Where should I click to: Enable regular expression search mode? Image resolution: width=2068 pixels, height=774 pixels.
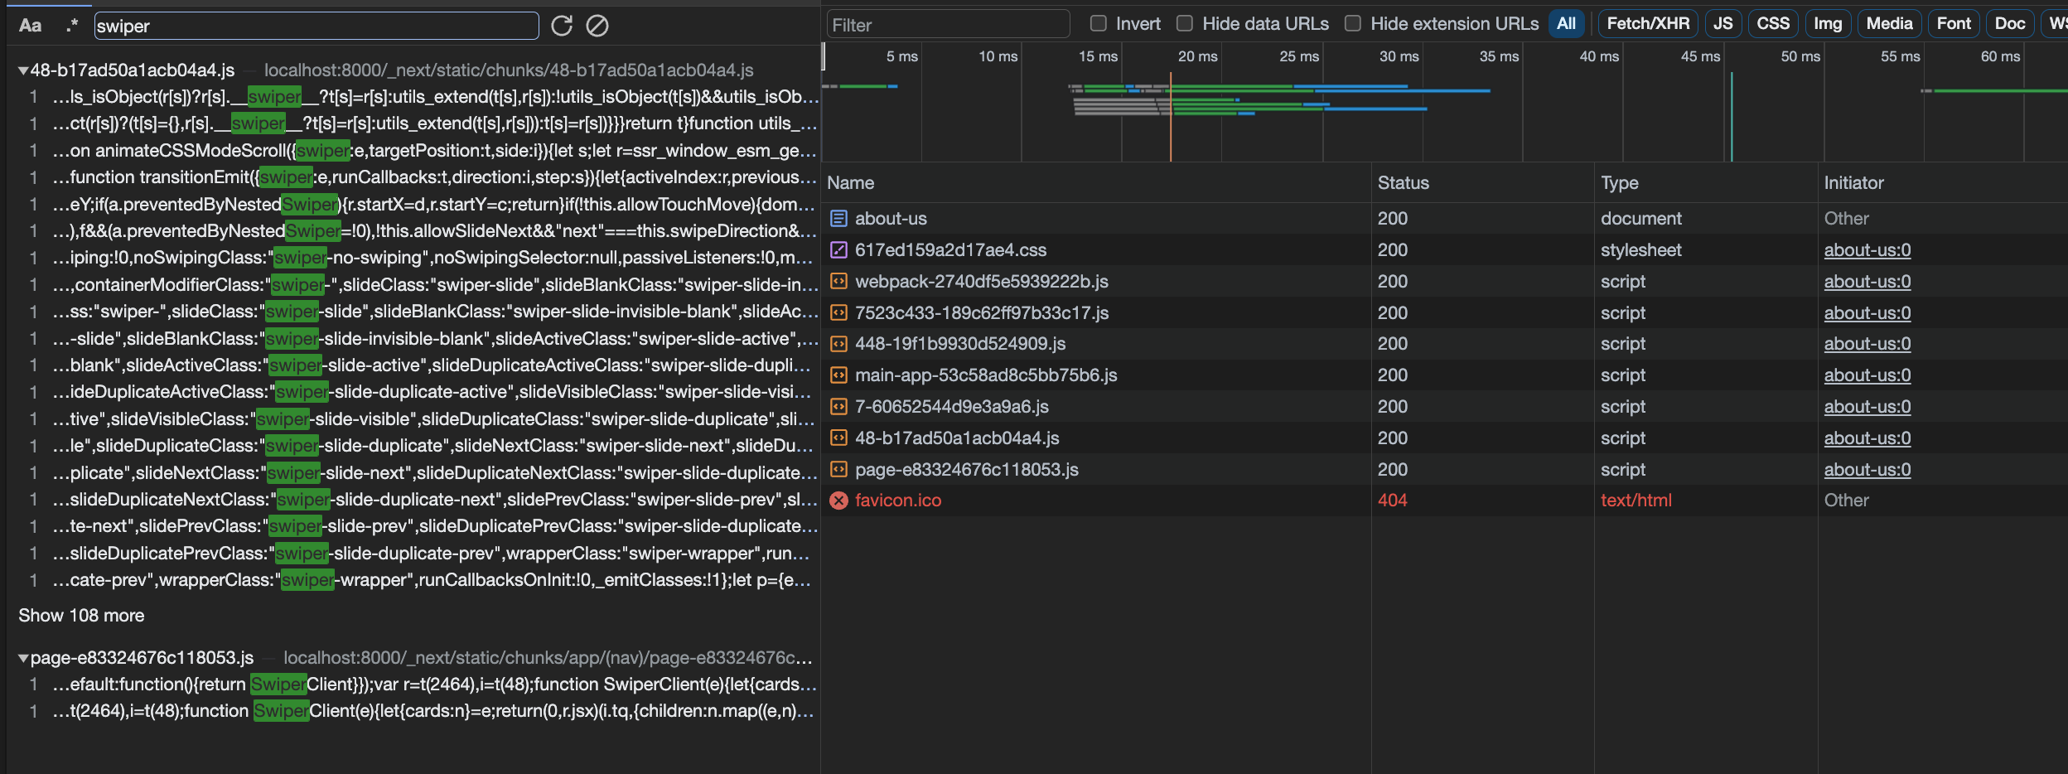click(72, 25)
